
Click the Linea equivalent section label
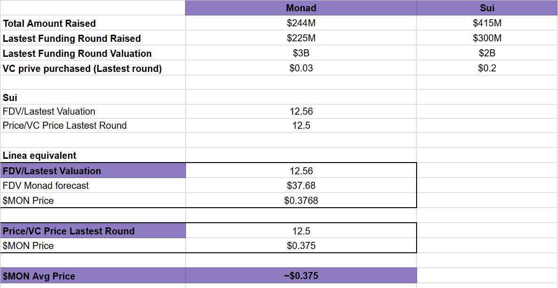coord(39,156)
